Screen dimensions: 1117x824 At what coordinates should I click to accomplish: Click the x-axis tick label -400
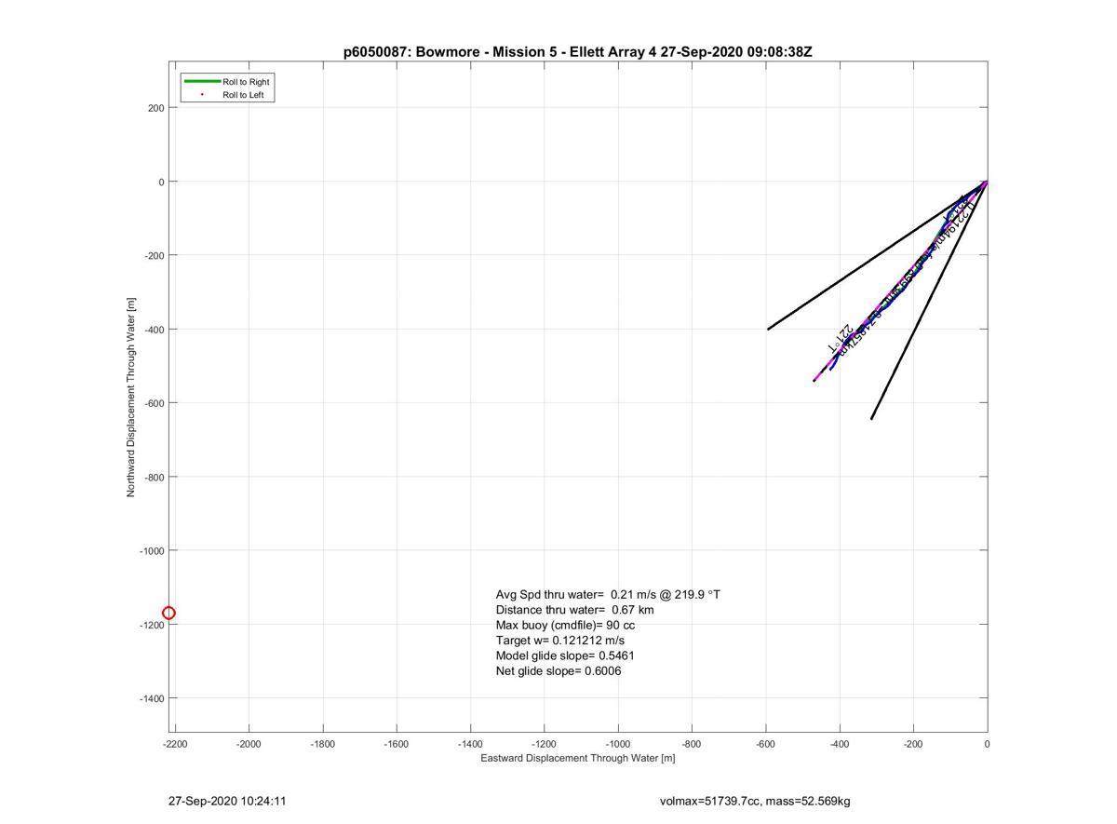(x=840, y=744)
